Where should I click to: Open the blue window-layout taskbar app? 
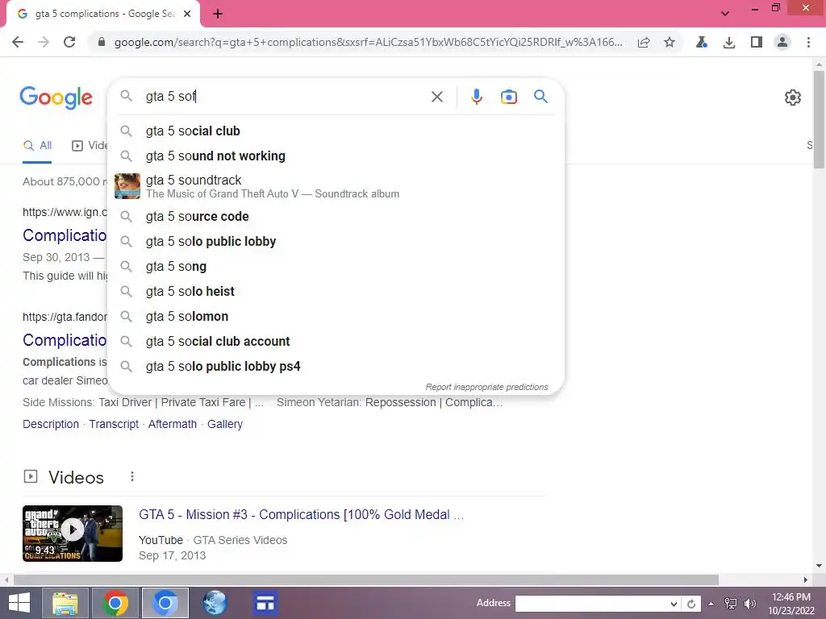[x=265, y=603]
